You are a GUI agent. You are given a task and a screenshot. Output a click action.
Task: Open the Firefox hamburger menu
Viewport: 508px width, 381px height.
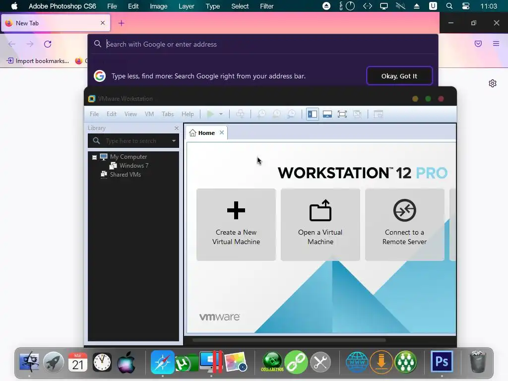(496, 44)
